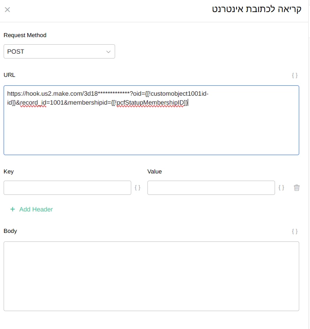310x329 pixels.
Task: Click inside the Body text area
Action: pos(151,276)
